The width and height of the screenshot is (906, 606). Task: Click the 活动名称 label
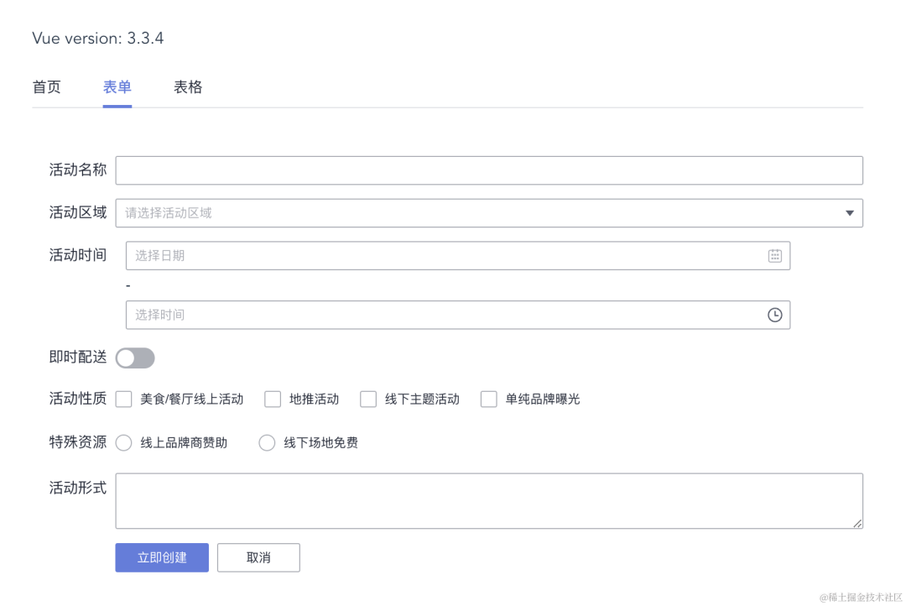(78, 170)
